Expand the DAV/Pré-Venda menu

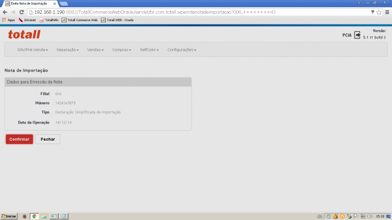[32, 50]
